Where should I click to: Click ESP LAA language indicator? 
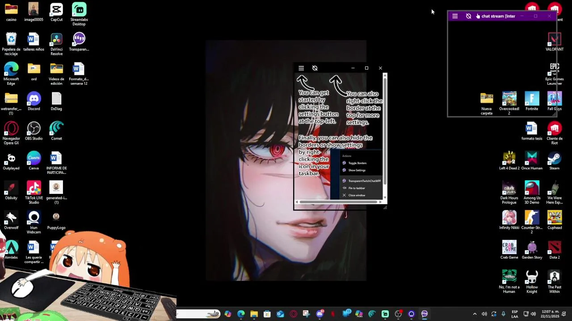[x=515, y=314]
